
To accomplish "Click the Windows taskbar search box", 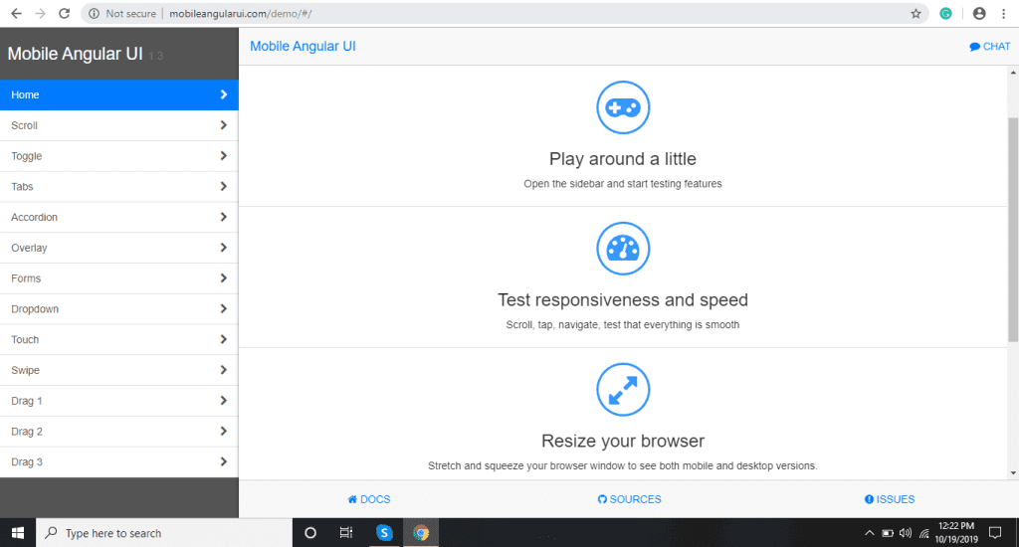I will pyautogui.click(x=164, y=533).
